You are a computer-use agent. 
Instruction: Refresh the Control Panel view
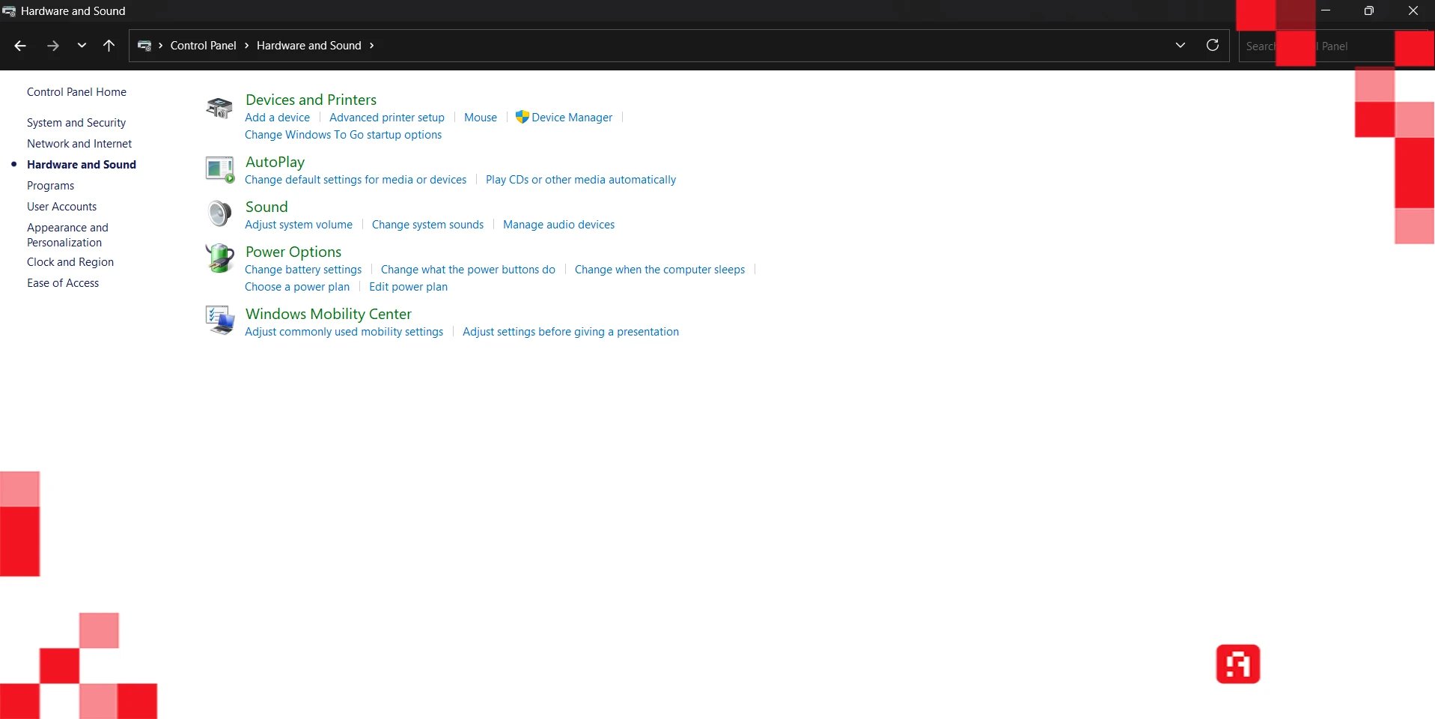pyautogui.click(x=1213, y=45)
